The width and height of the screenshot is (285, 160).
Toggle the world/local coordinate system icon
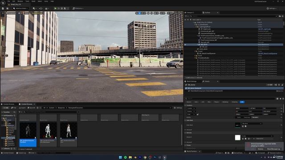[x=148, y=13]
